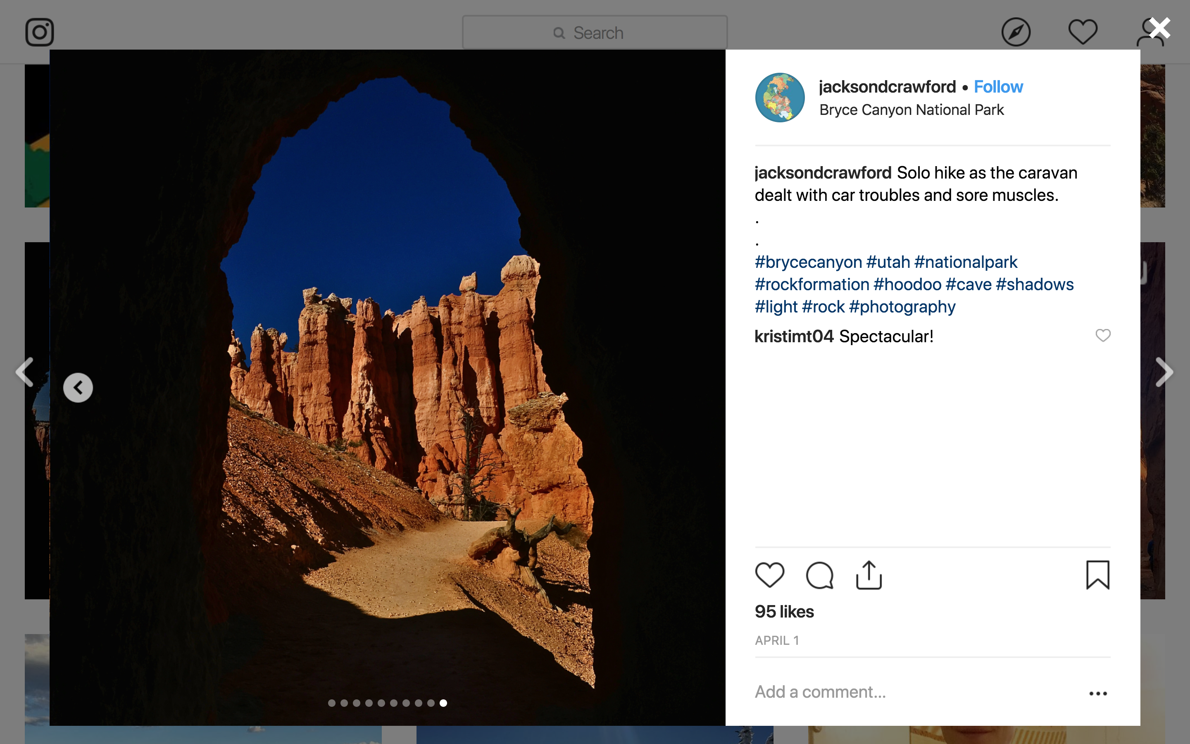Navigate to the next post arrow
1190x744 pixels.
[1164, 372]
